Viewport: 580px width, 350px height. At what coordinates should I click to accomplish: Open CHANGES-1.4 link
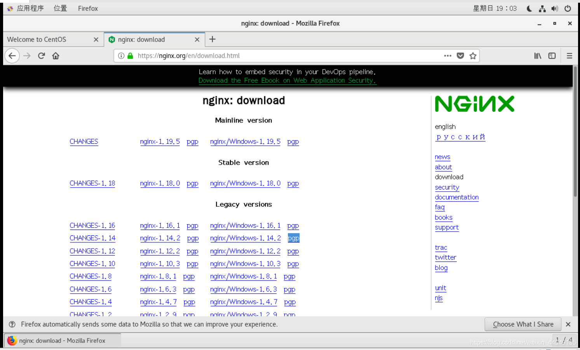point(91,302)
